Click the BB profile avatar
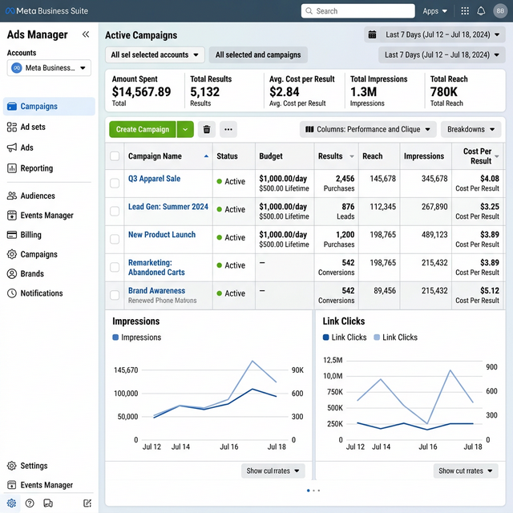This screenshot has width=513, height=513. [500, 11]
